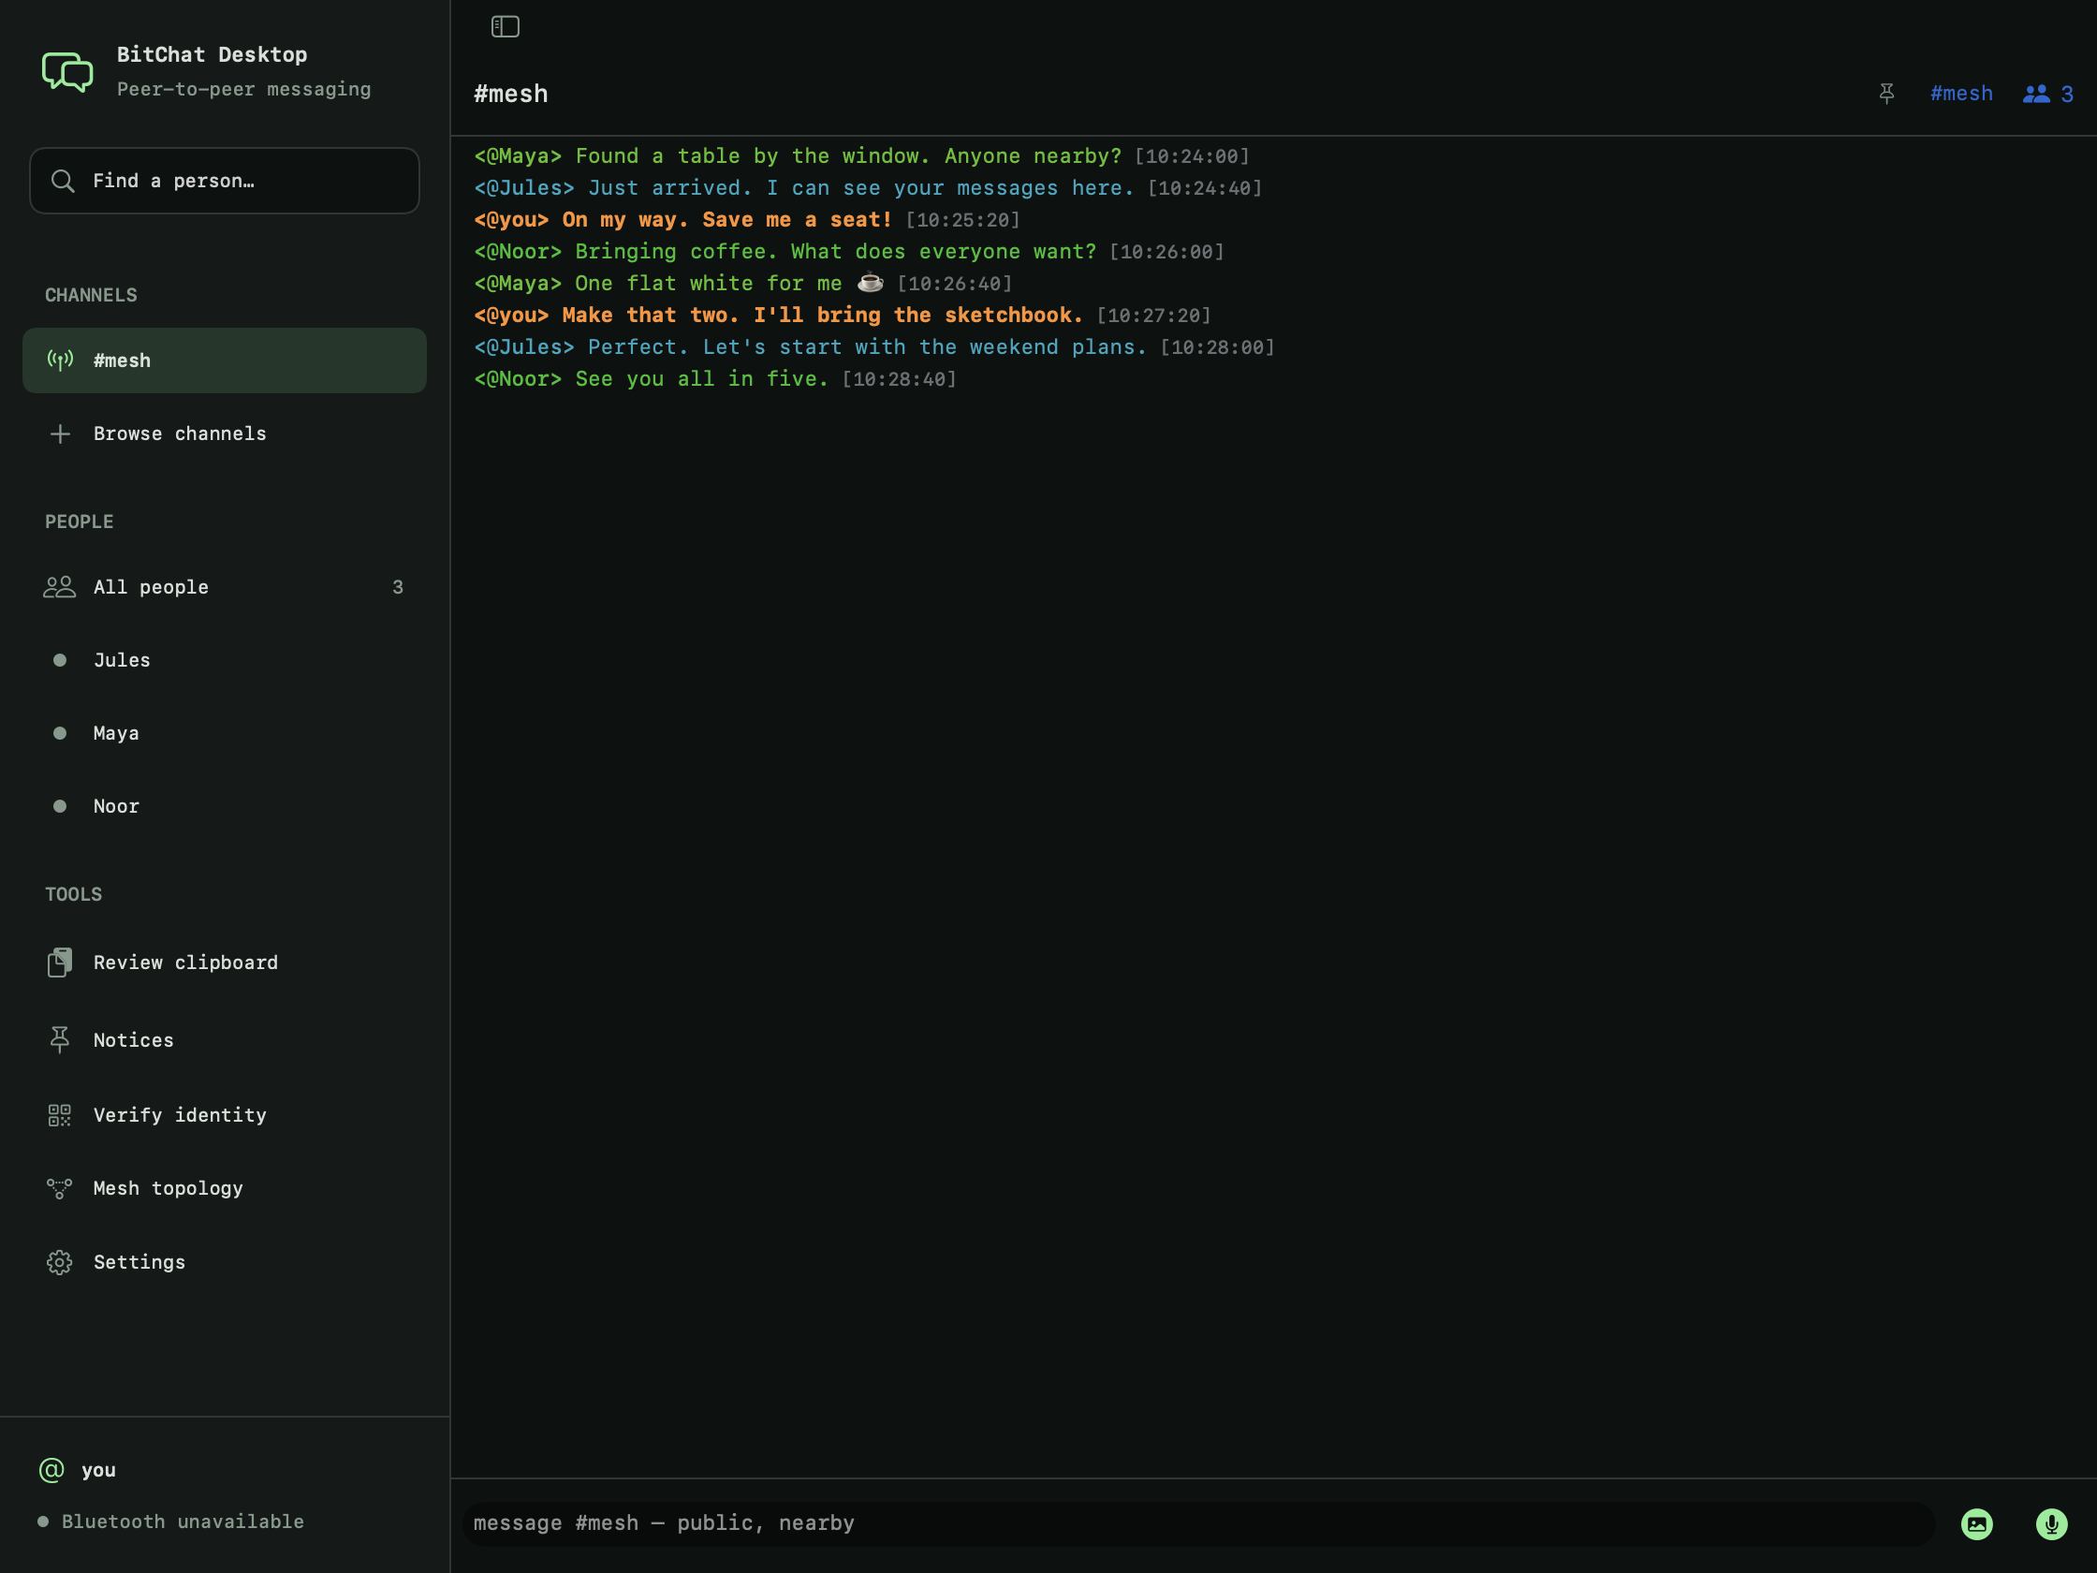The height and width of the screenshot is (1573, 2097).
Task: Click the Mesh topology graph icon
Action: [x=60, y=1188]
